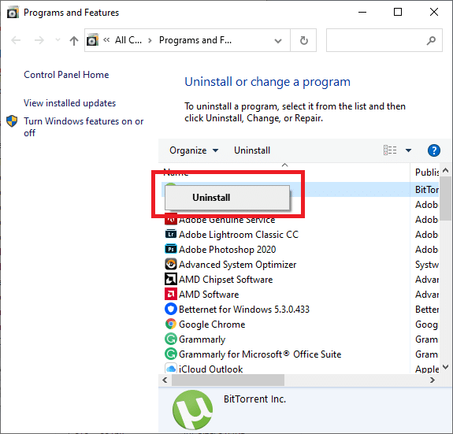The image size is (453, 434).
Task: Click the BitTorrent Inc. label in details pane
Action: pyautogui.click(x=254, y=399)
